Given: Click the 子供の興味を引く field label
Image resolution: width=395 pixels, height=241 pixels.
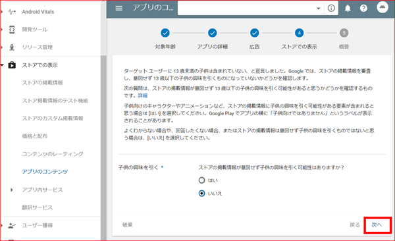Looking at the screenshot, I should pyautogui.click(x=138, y=167).
